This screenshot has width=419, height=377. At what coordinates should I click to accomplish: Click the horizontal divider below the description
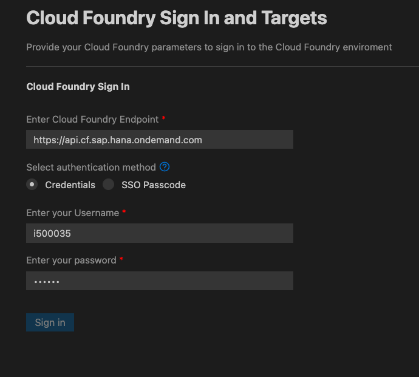222,66
